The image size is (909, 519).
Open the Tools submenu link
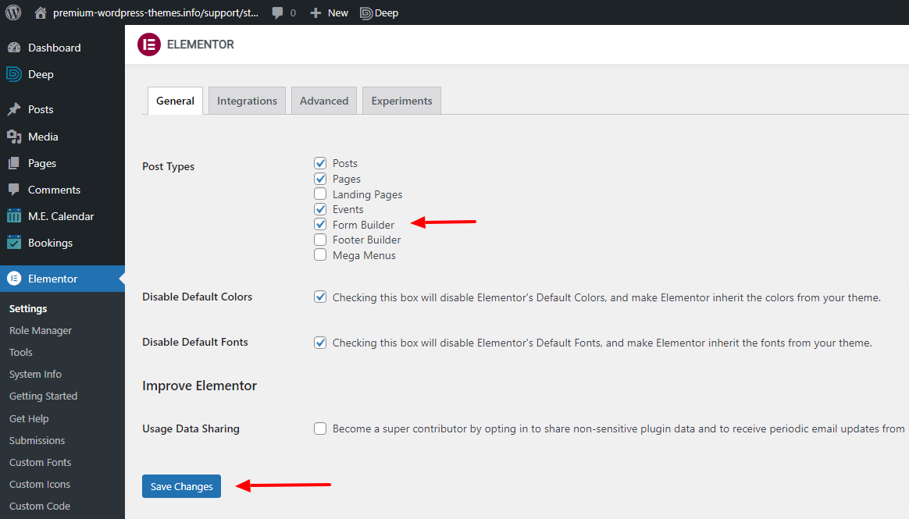pos(21,352)
